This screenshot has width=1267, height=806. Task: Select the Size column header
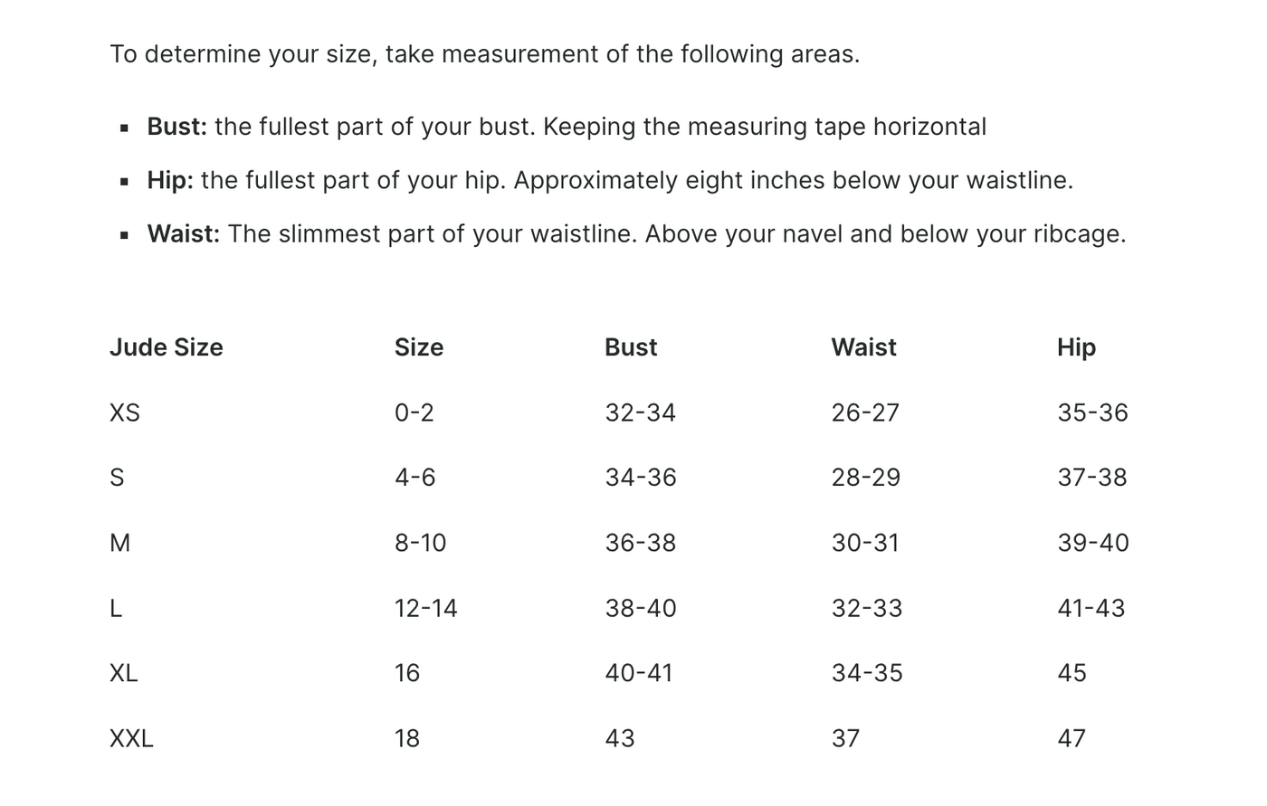[419, 347]
